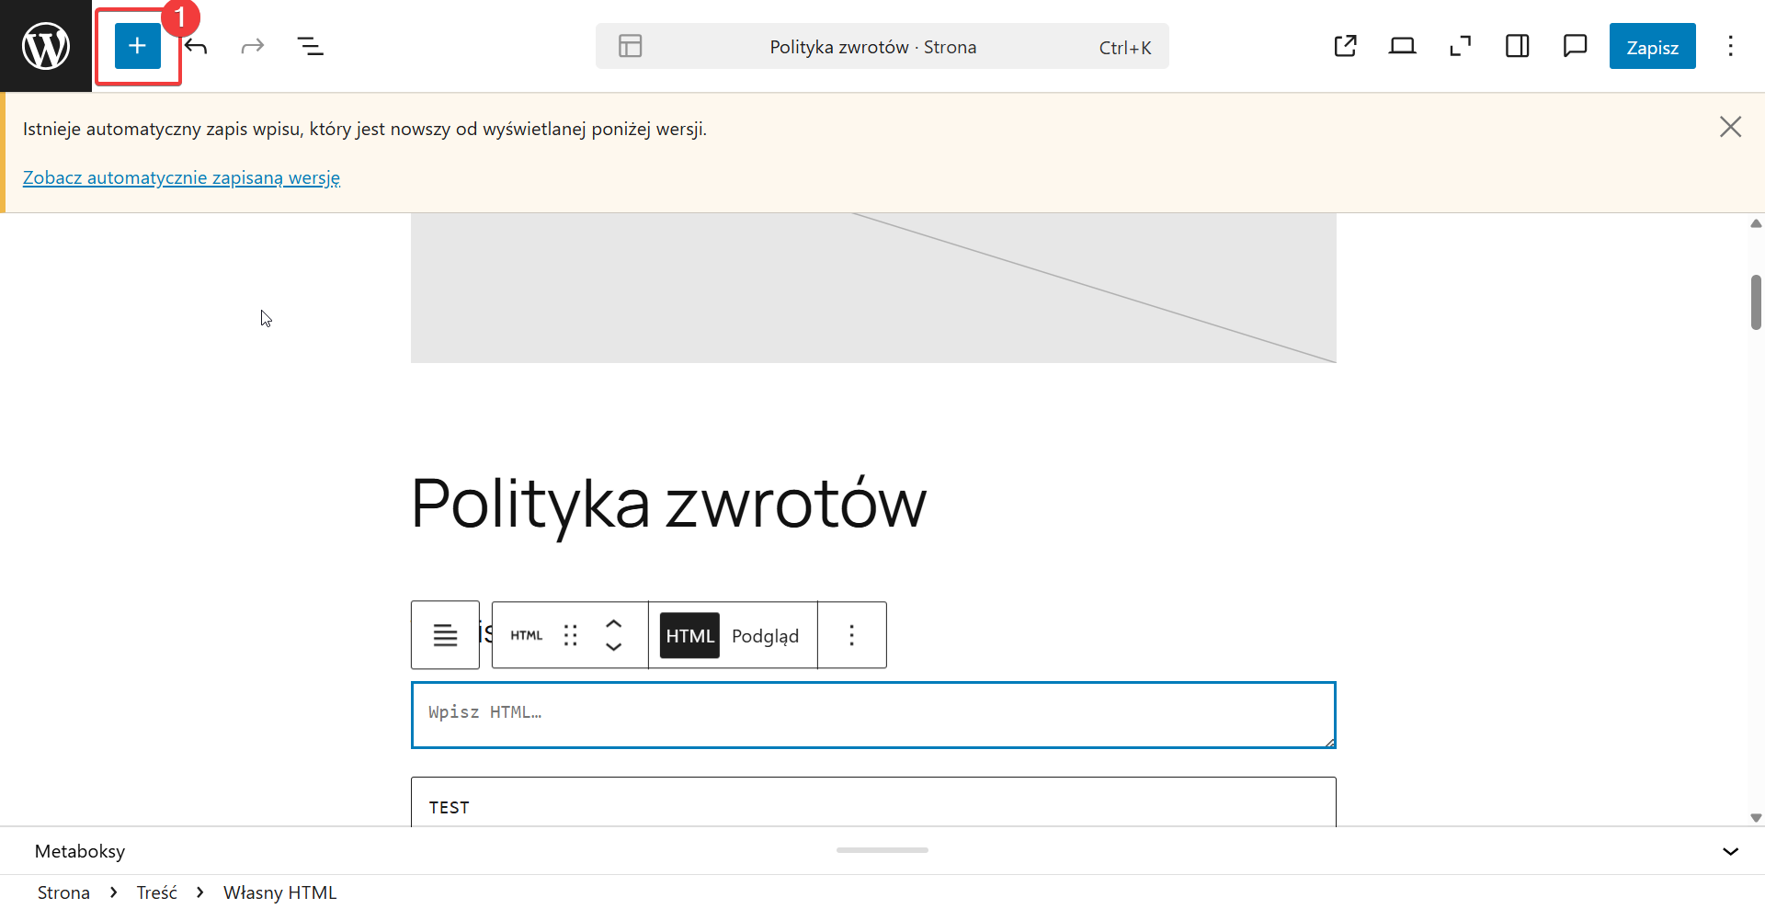Viewport: 1765px width, 909px height.
Task: Select Strona in the breadcrumb
Action: point(63,892)
